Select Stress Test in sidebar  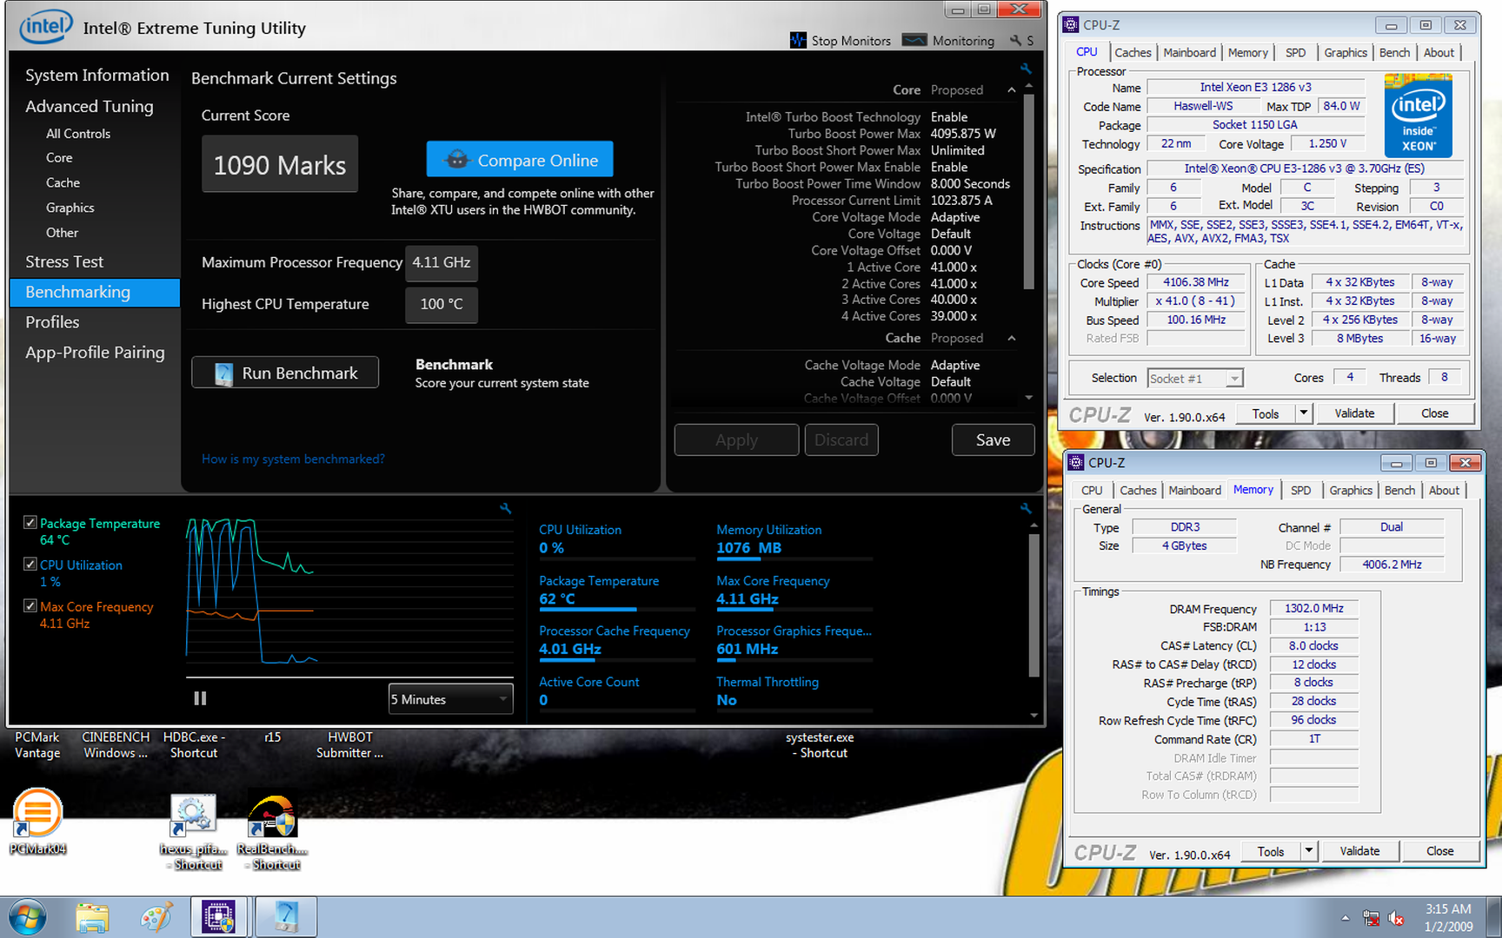pos(64,262)
